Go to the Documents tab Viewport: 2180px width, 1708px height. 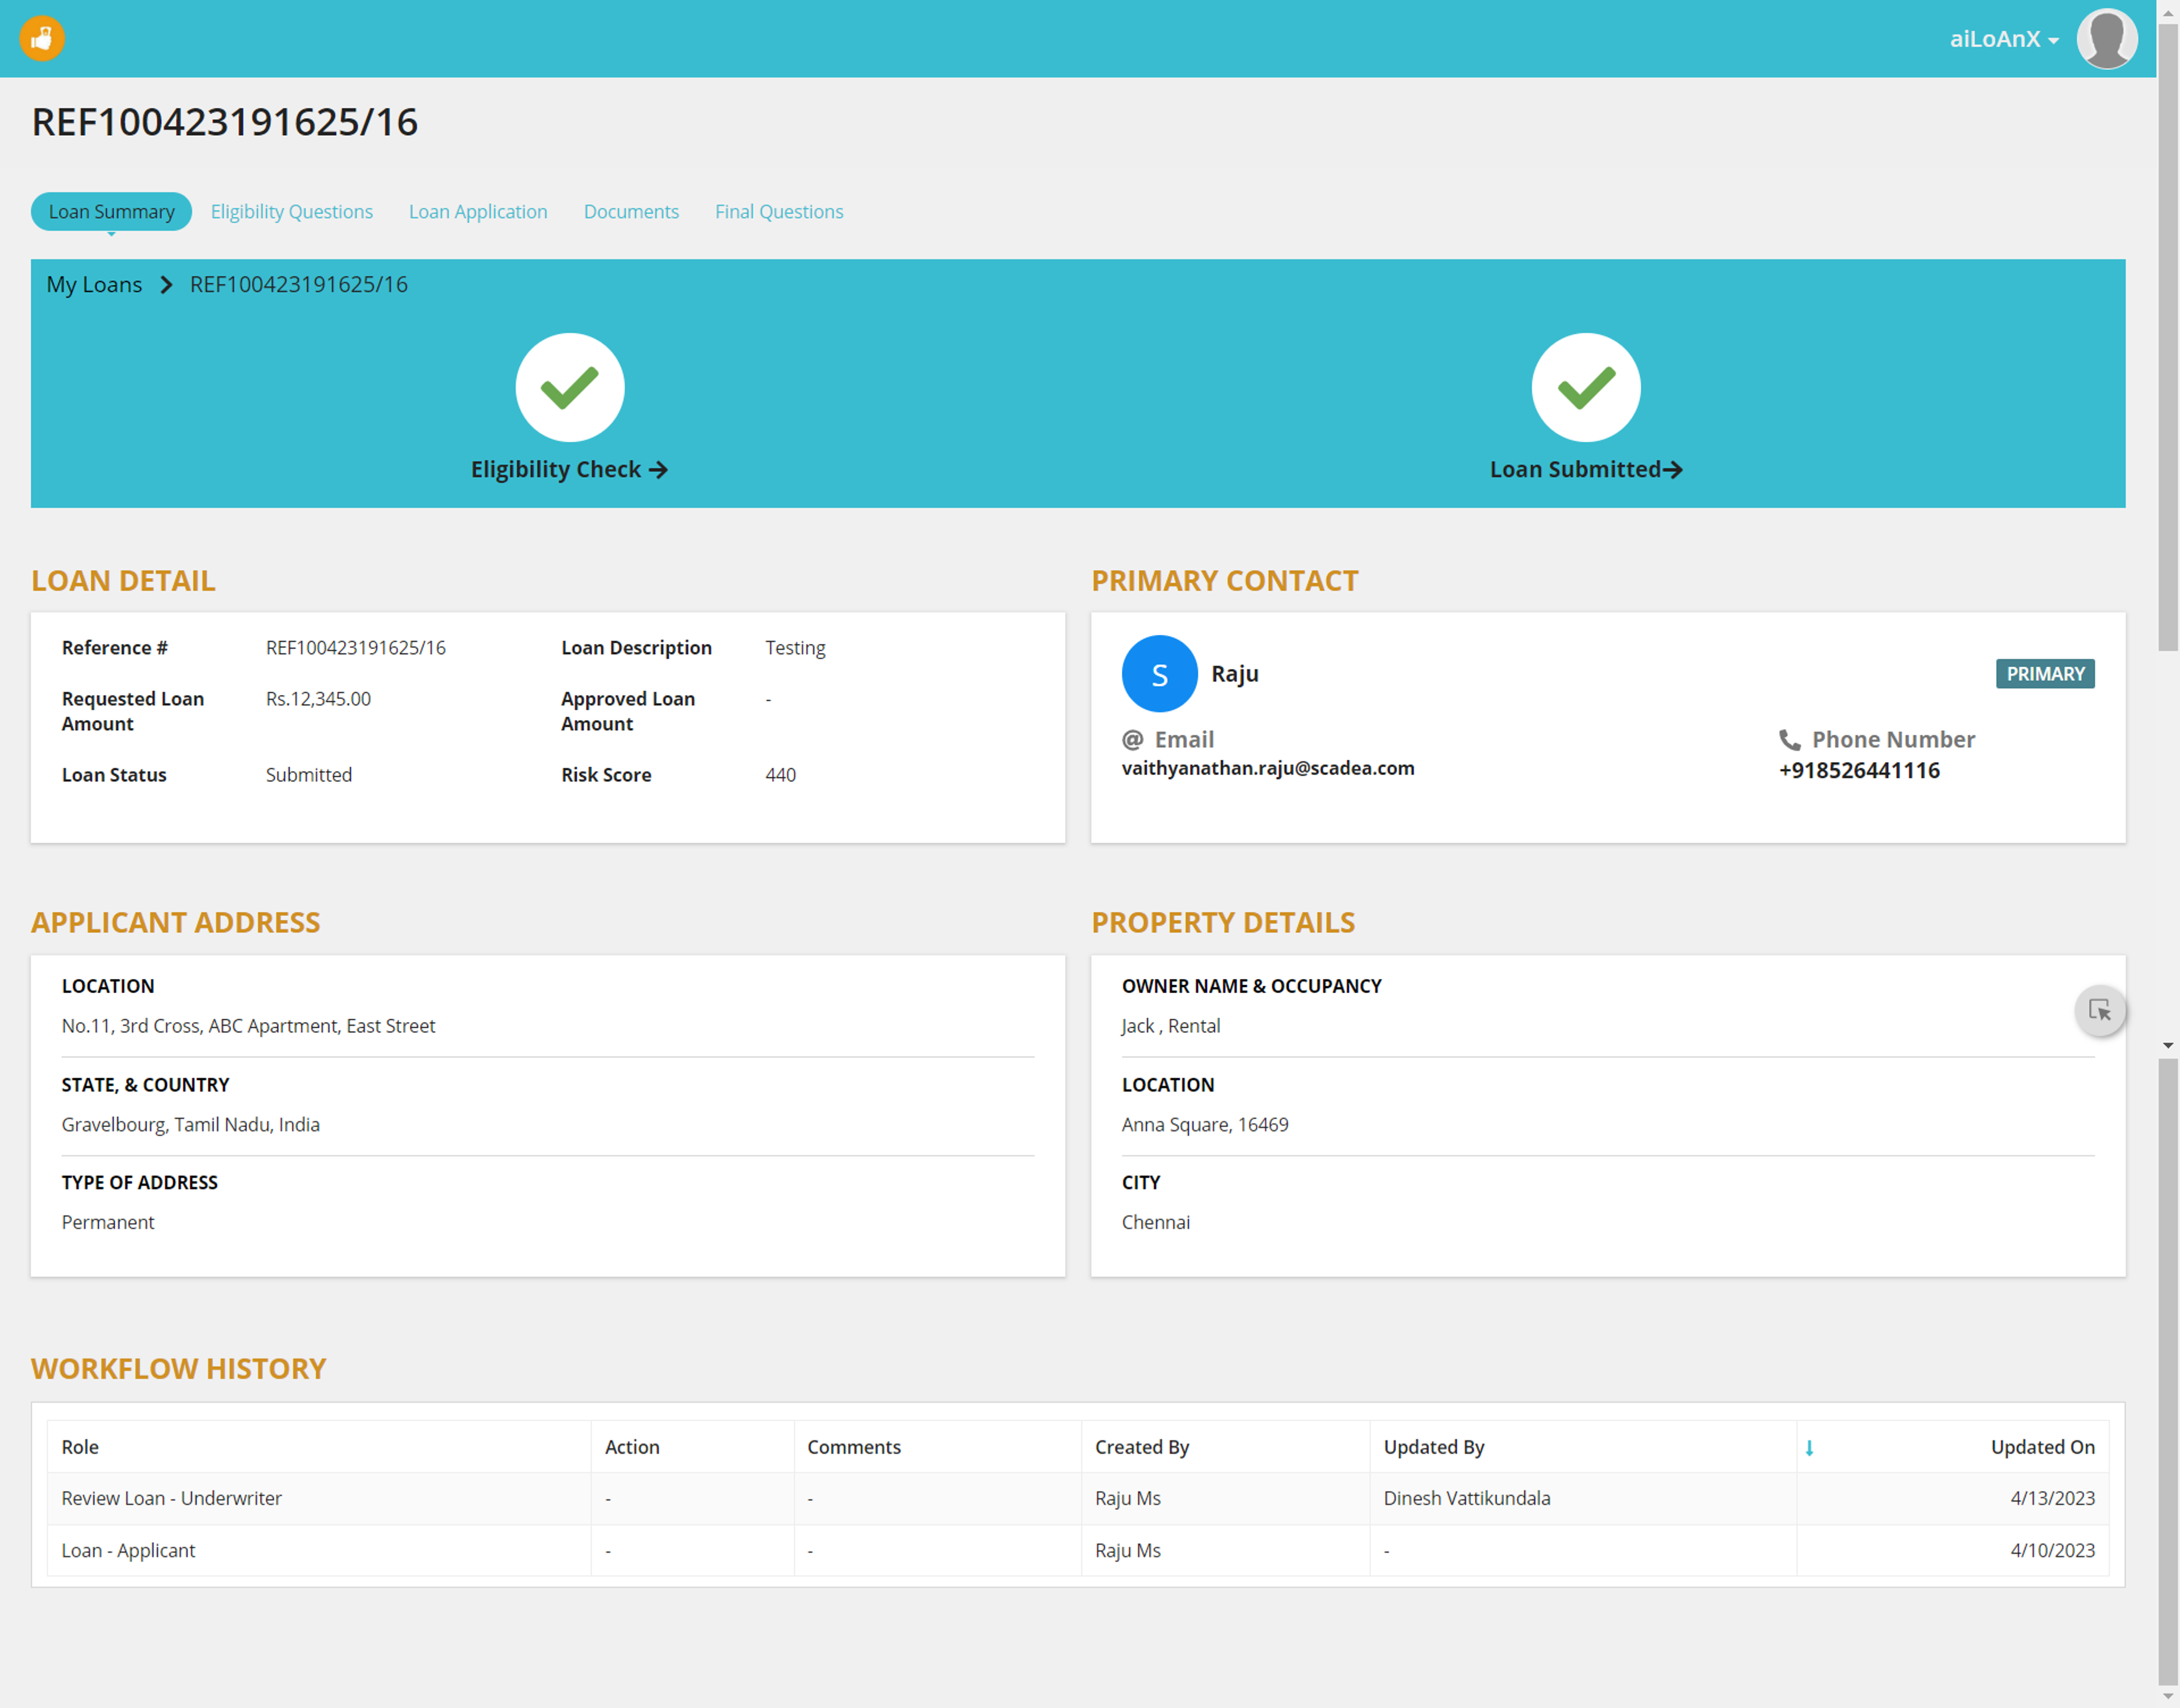[631, 212]
